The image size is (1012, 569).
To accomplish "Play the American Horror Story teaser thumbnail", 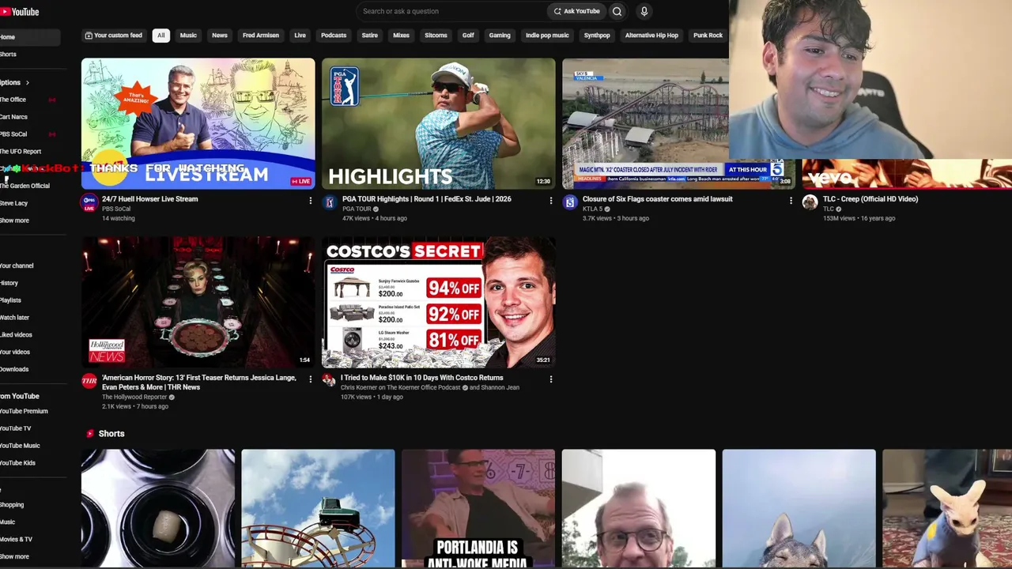I will [x=198, y=302].
